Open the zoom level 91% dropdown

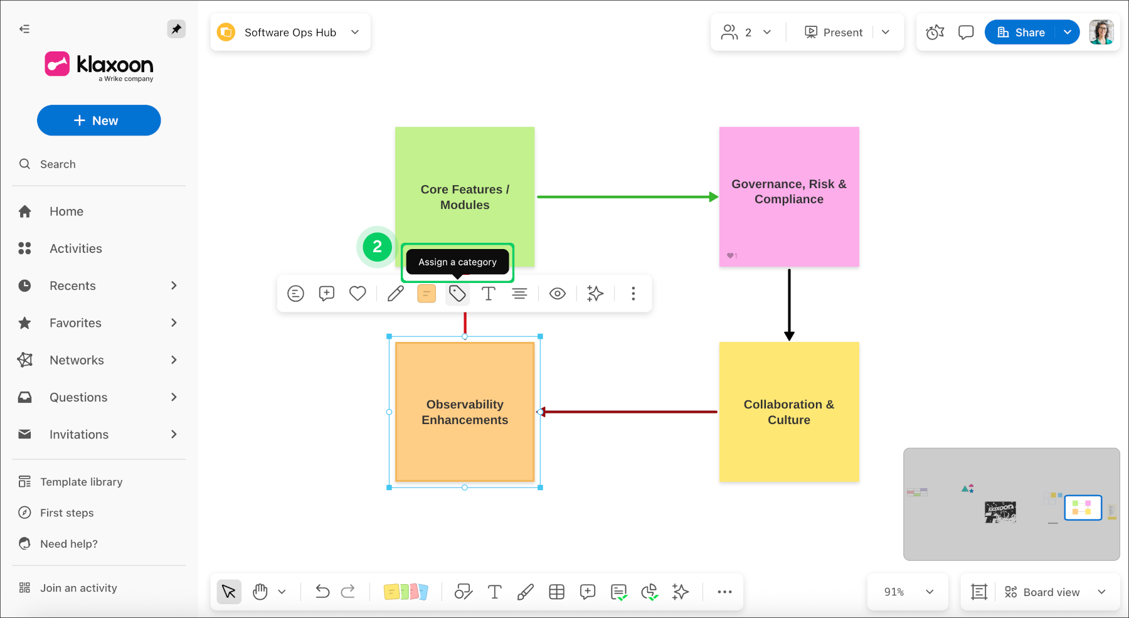tap(908, 592)
